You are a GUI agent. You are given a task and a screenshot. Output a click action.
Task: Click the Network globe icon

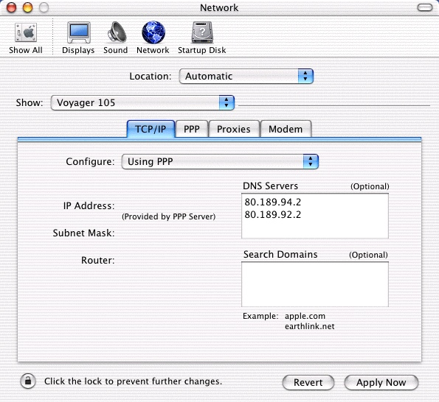click(153, 32)
